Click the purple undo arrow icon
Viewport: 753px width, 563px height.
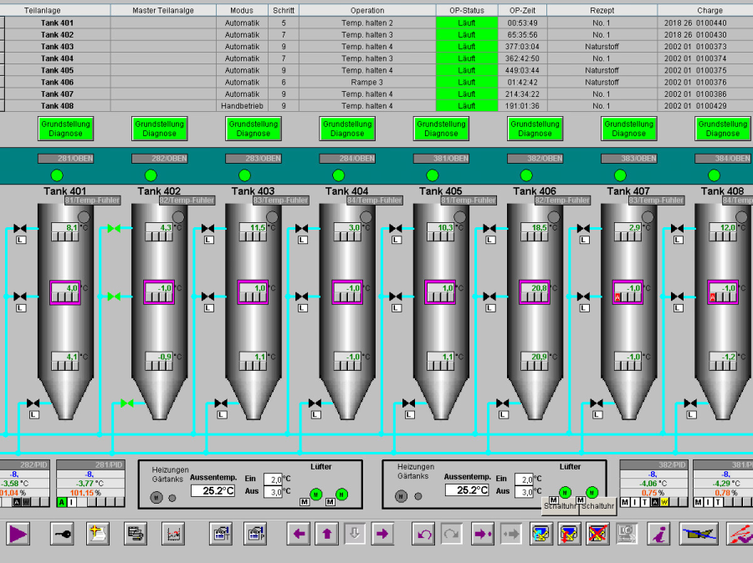pyautogui.click(x=425, y=533)
